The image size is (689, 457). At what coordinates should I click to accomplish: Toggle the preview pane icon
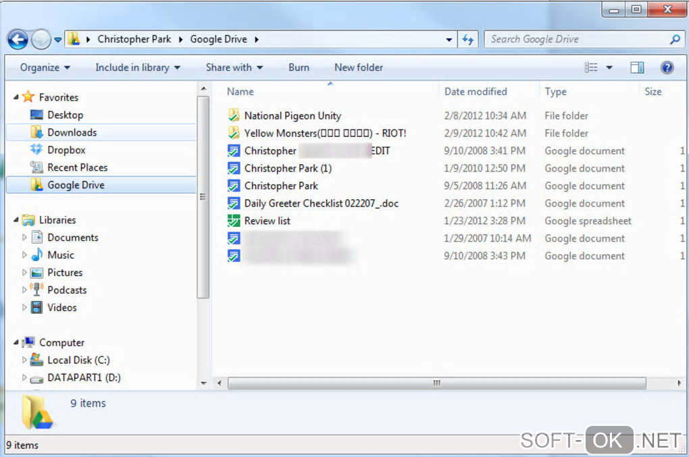click(x=637, y=68)
